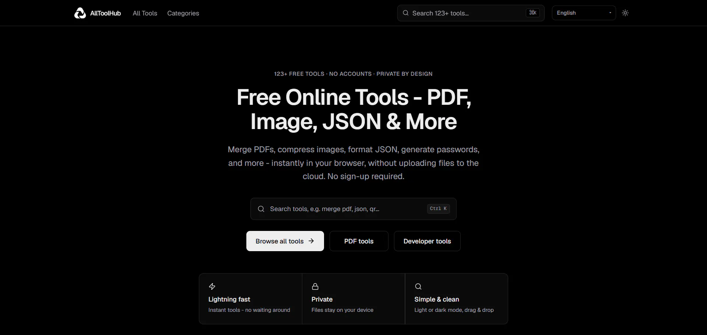Click the header search magnifier icon
This screenshot has height=335, width=707.
[x=405, y=13]
